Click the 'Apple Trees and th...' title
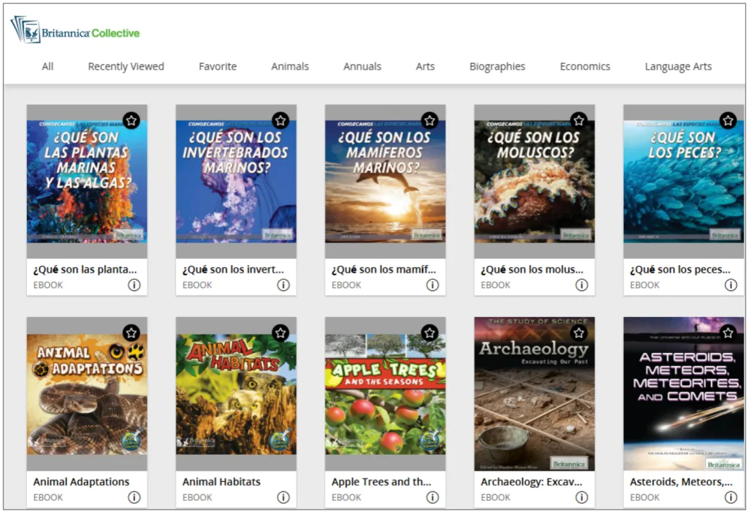Screen dimensions: 748x513 381,482
